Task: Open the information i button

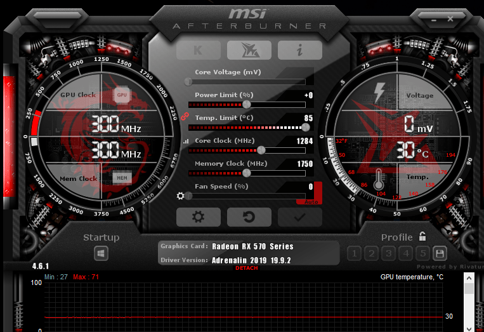Action: click(299, 50)
